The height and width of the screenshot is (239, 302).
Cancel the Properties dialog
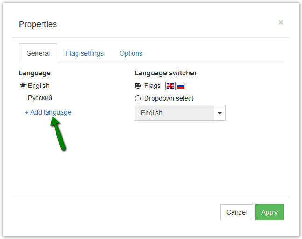point(237,212)
